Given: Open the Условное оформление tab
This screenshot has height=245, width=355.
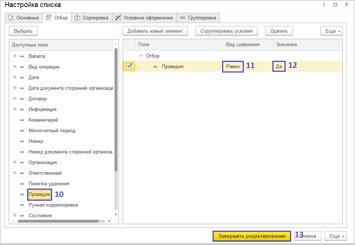Looking at the screenshot, I should click(x=144, y=18).
